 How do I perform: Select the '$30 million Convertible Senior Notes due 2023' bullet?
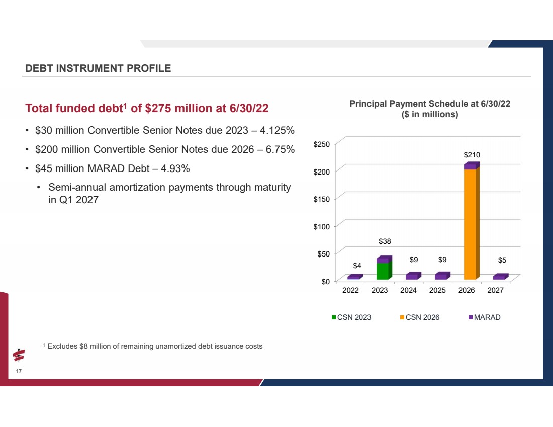coord(165,130)
